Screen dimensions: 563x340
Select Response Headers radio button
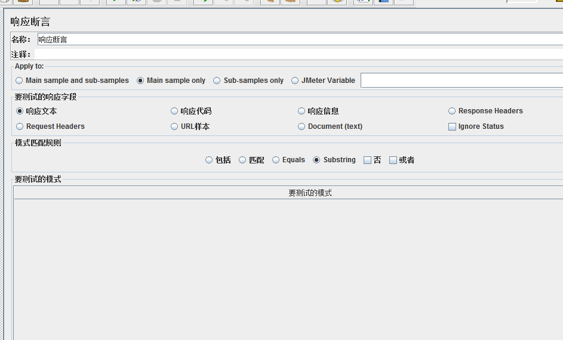click(452, 111)
